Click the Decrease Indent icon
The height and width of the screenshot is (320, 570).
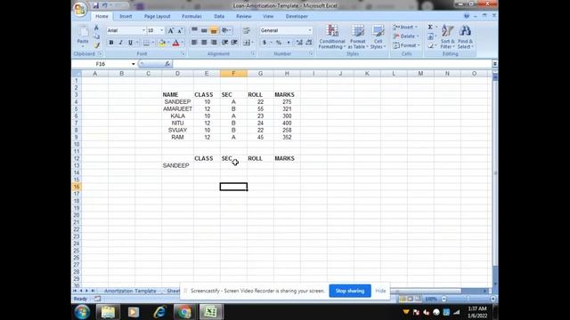point(224,43)
